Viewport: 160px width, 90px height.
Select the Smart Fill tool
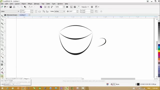(x=2, y=76)
